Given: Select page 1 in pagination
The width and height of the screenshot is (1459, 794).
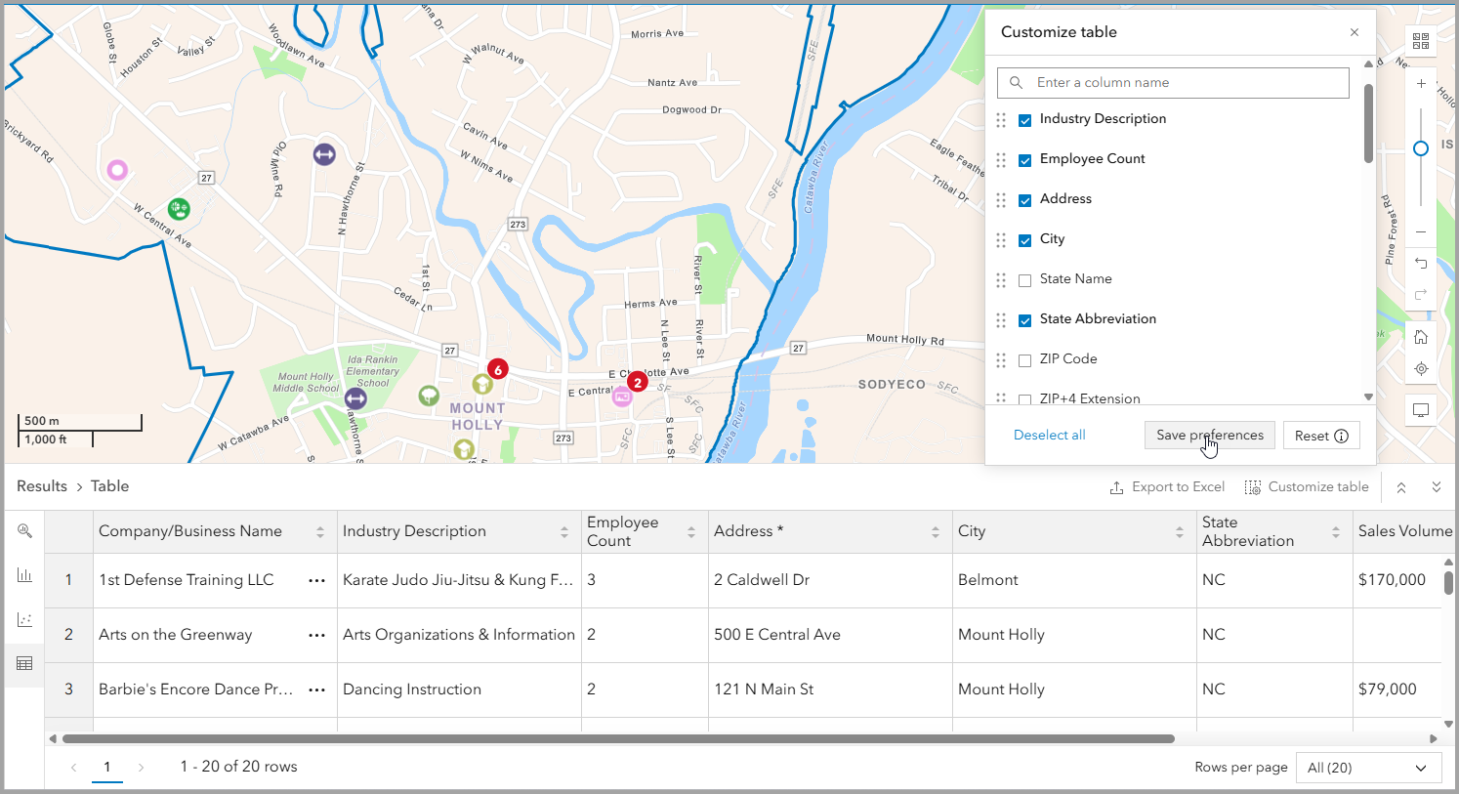Looking at the screenshot, I should click(107, 768).
